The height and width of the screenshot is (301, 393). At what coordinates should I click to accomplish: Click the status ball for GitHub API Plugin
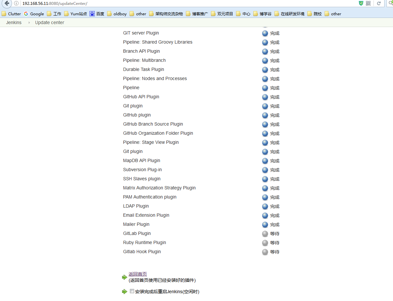(265, 97)
